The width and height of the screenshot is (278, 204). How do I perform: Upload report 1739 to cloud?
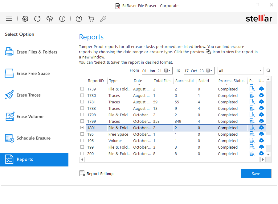[x=261, y=89]
